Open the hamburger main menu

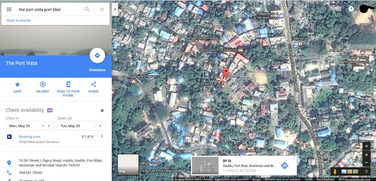[9, 10]
